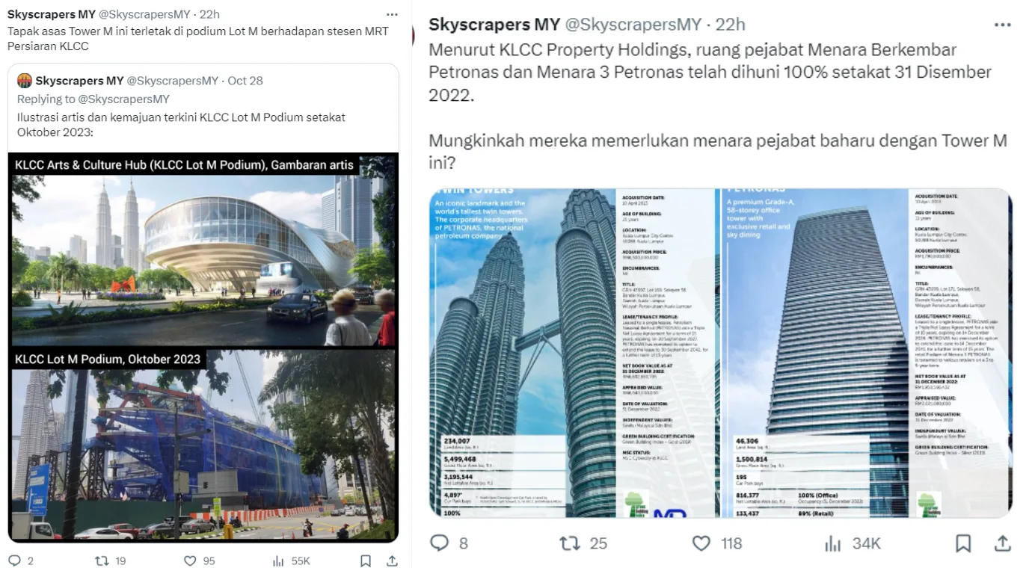View 34K views analytics on right tweet
This screenshot has width=1032, height=568.
[x=852, y=543]
